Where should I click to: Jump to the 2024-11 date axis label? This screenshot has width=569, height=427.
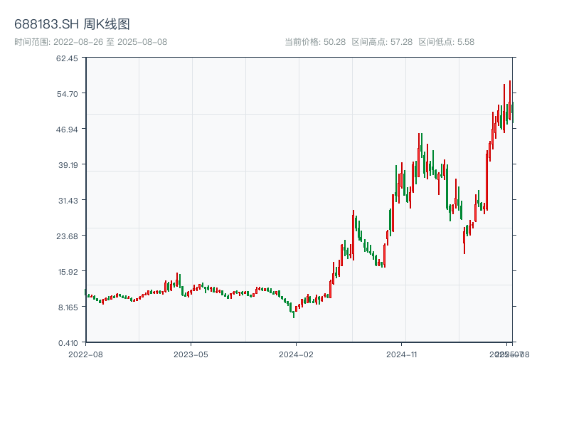402,354
